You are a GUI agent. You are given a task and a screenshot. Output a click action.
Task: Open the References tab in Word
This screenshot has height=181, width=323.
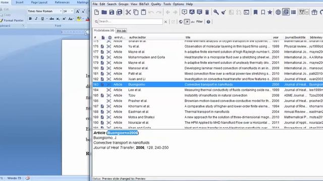pos(62,3)
